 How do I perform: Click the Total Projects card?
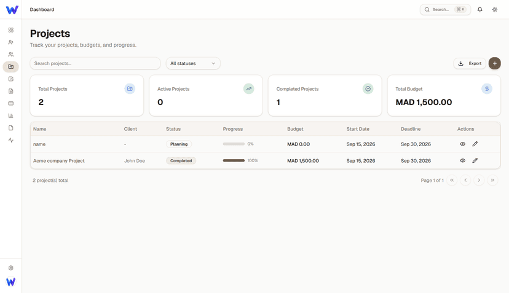pyautogui.click(x=87, y=95)
